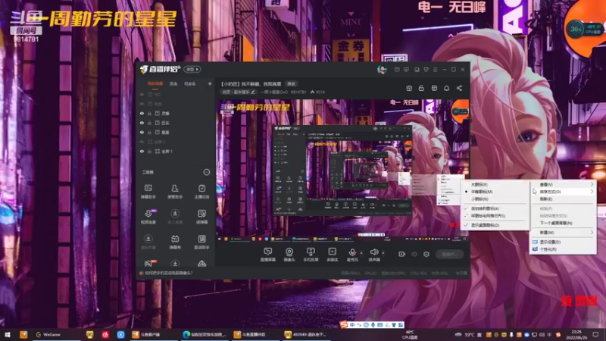Open the 弹幕秀 tool
Viewport: 606px width, 341px height.
[175, 242]
